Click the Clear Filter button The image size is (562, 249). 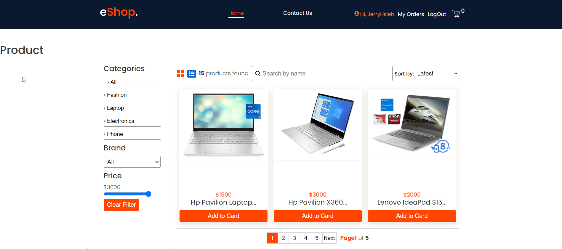point(121,205)
